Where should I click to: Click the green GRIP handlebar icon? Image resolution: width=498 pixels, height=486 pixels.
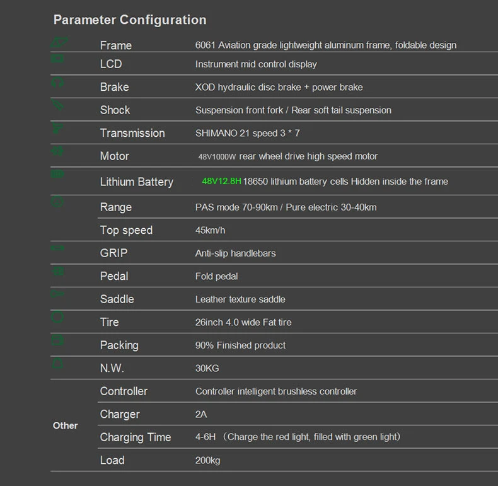click(58, 248)
